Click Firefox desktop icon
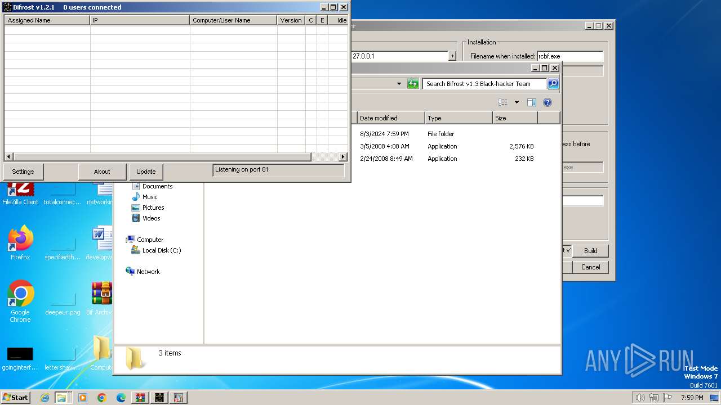The height and width of the screenshot is (405, 721). coord(20,243)
